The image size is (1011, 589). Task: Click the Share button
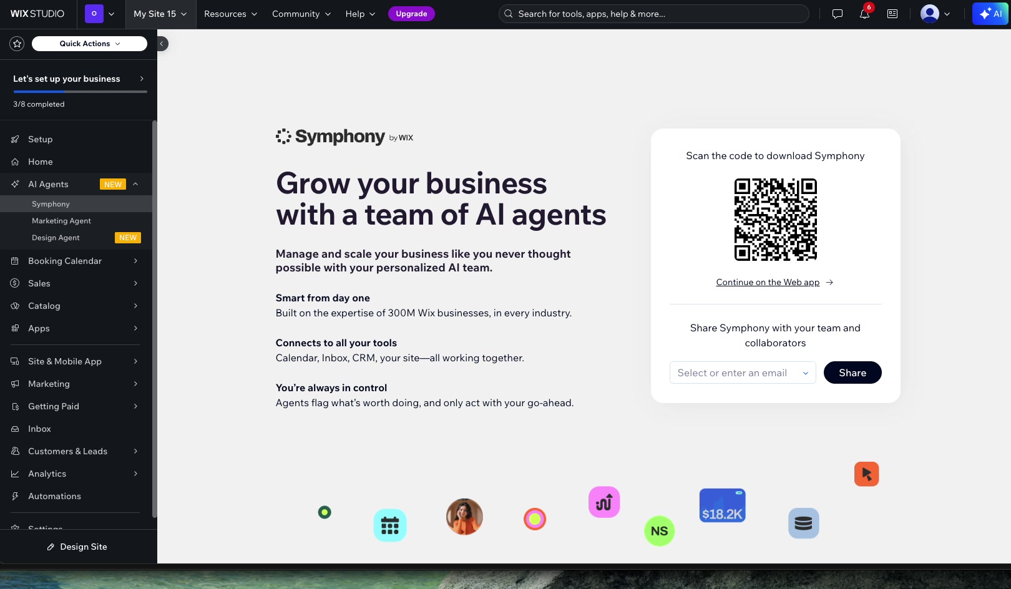click(x=852, y=372)
